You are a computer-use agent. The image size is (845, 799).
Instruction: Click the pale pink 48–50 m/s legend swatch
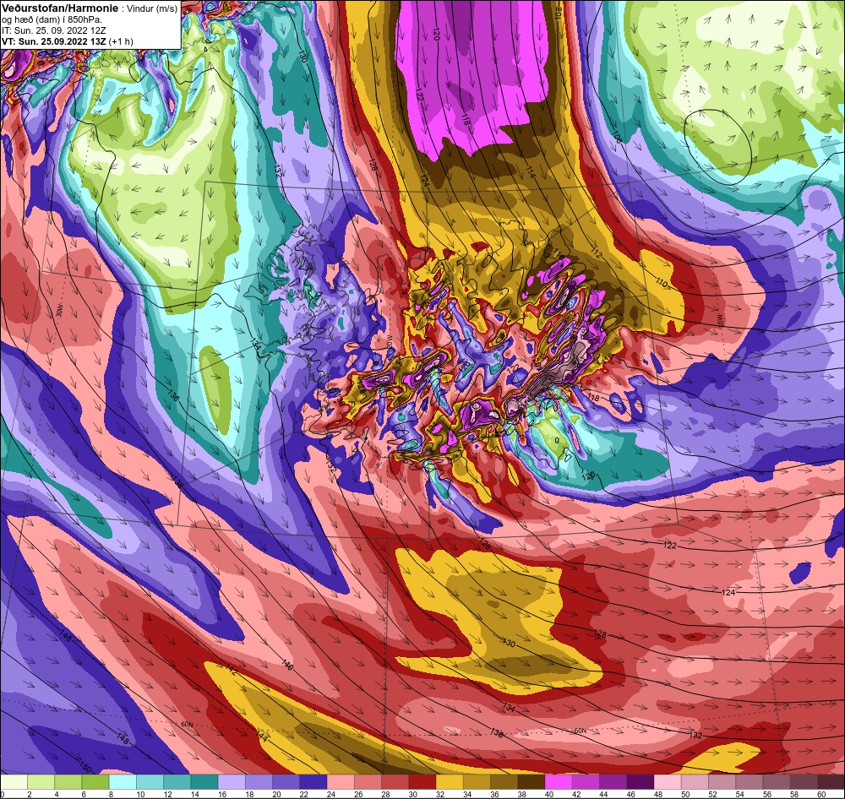point(668,782)
